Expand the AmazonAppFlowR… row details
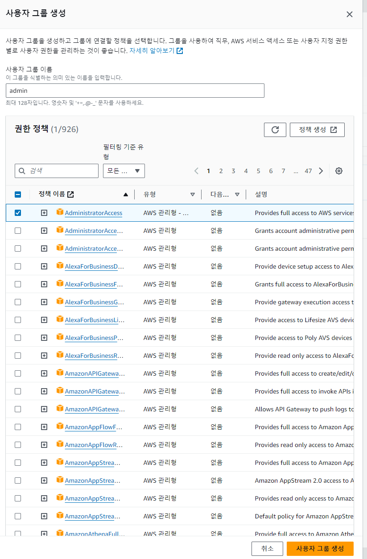This screenshot has height=559, width=367. (x=44, y=445)
